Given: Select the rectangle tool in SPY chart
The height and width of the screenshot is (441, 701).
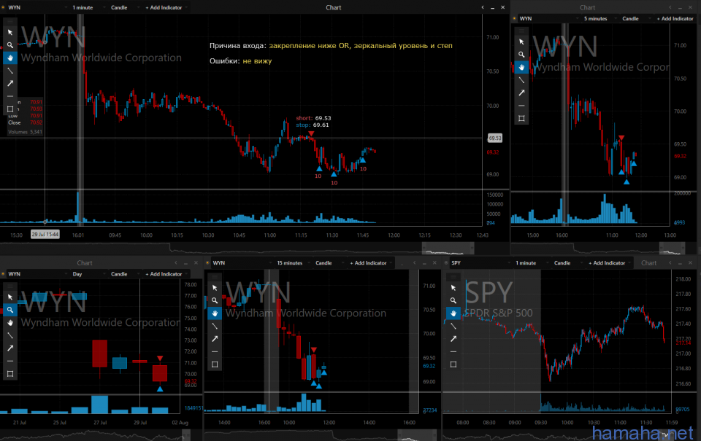Looking at the screenshot, I should click(x=453, y=364).
